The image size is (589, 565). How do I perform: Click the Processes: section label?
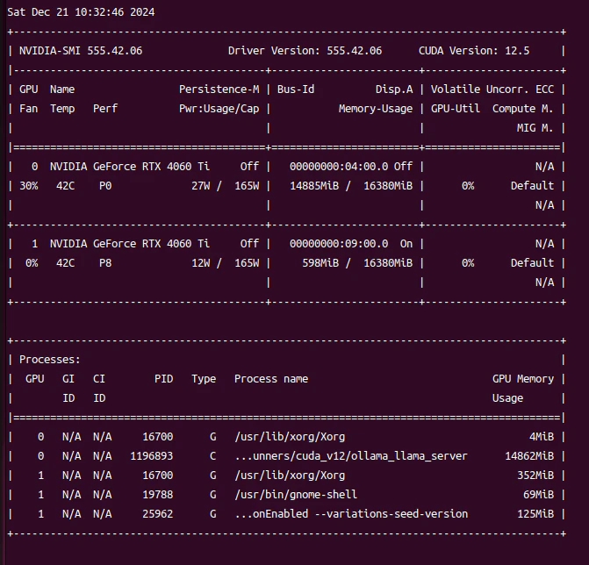click(49, 360)
